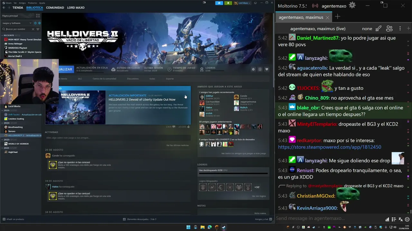Open the emoji picker in Moltorino
The width and height of the screenshot is (412, 231).
pos(407,219)
